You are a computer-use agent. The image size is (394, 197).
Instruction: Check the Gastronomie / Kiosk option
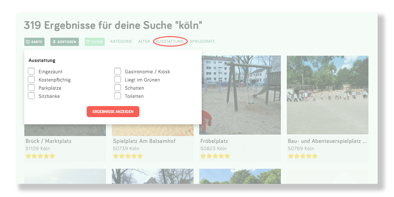pyautogui.click(x=118, y=71)
